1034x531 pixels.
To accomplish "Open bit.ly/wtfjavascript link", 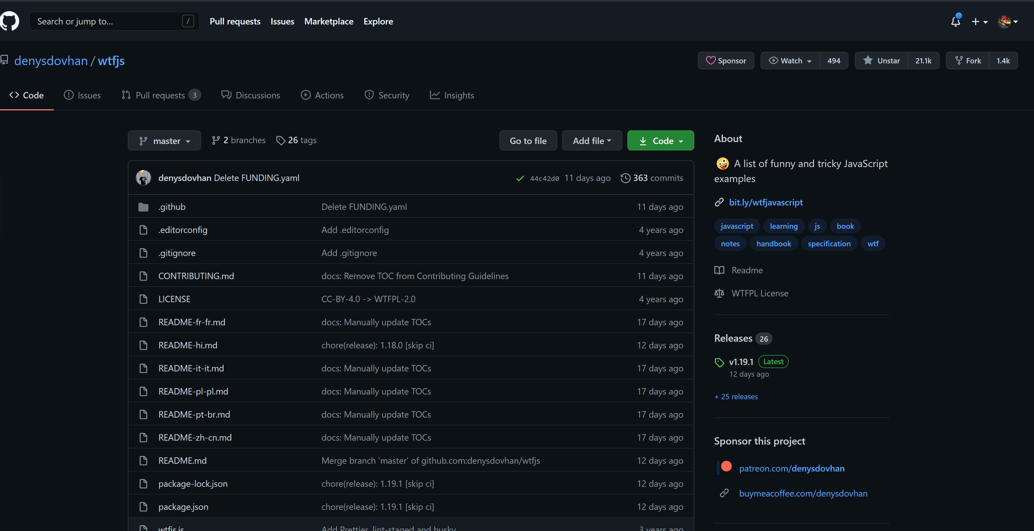I will pos(766,202).
